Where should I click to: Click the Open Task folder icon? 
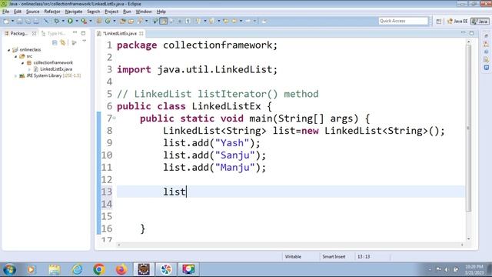131,21
